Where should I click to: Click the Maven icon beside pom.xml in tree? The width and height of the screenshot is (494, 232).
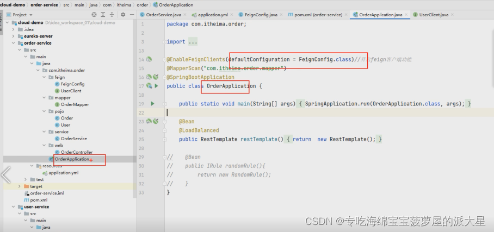pyautogui.click(x=27, y=200)
